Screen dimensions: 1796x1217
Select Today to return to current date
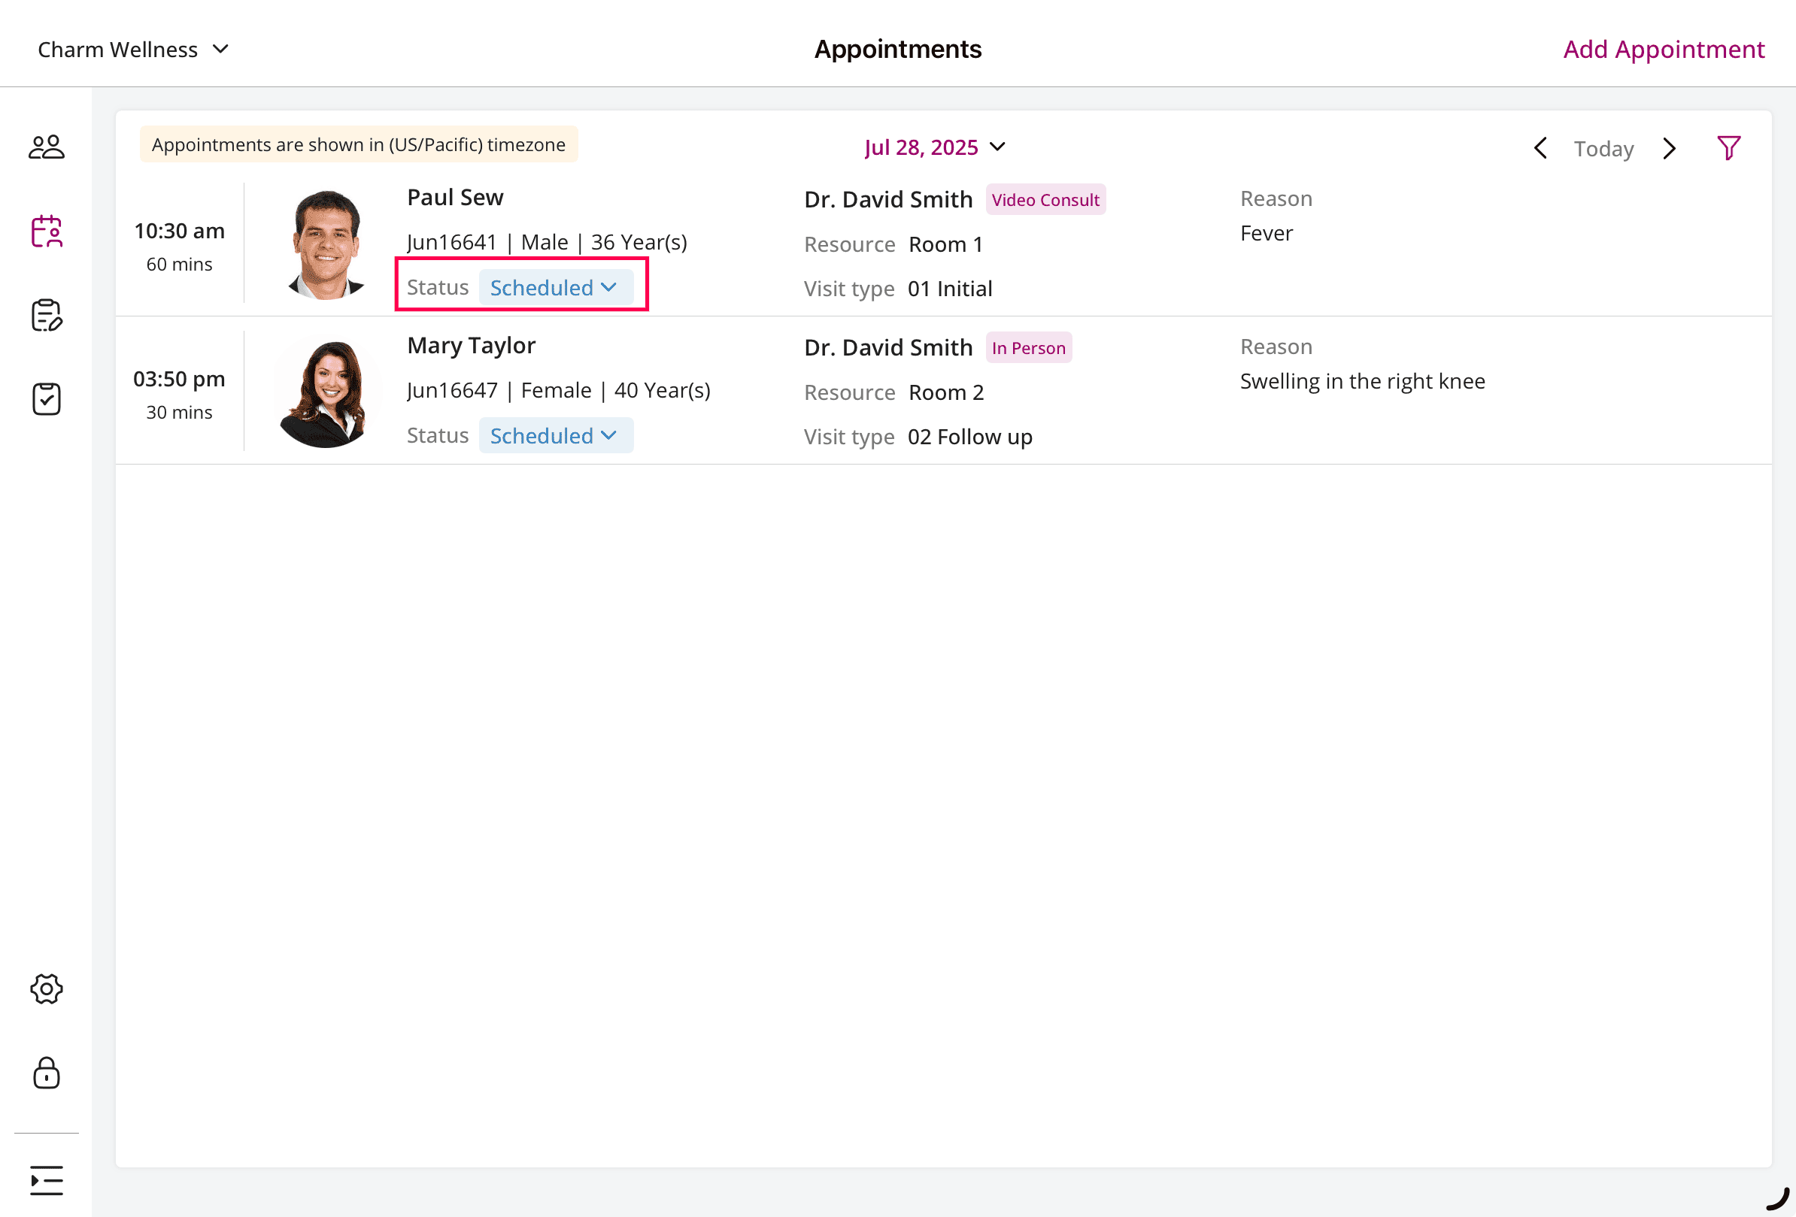click(1603, 148)
